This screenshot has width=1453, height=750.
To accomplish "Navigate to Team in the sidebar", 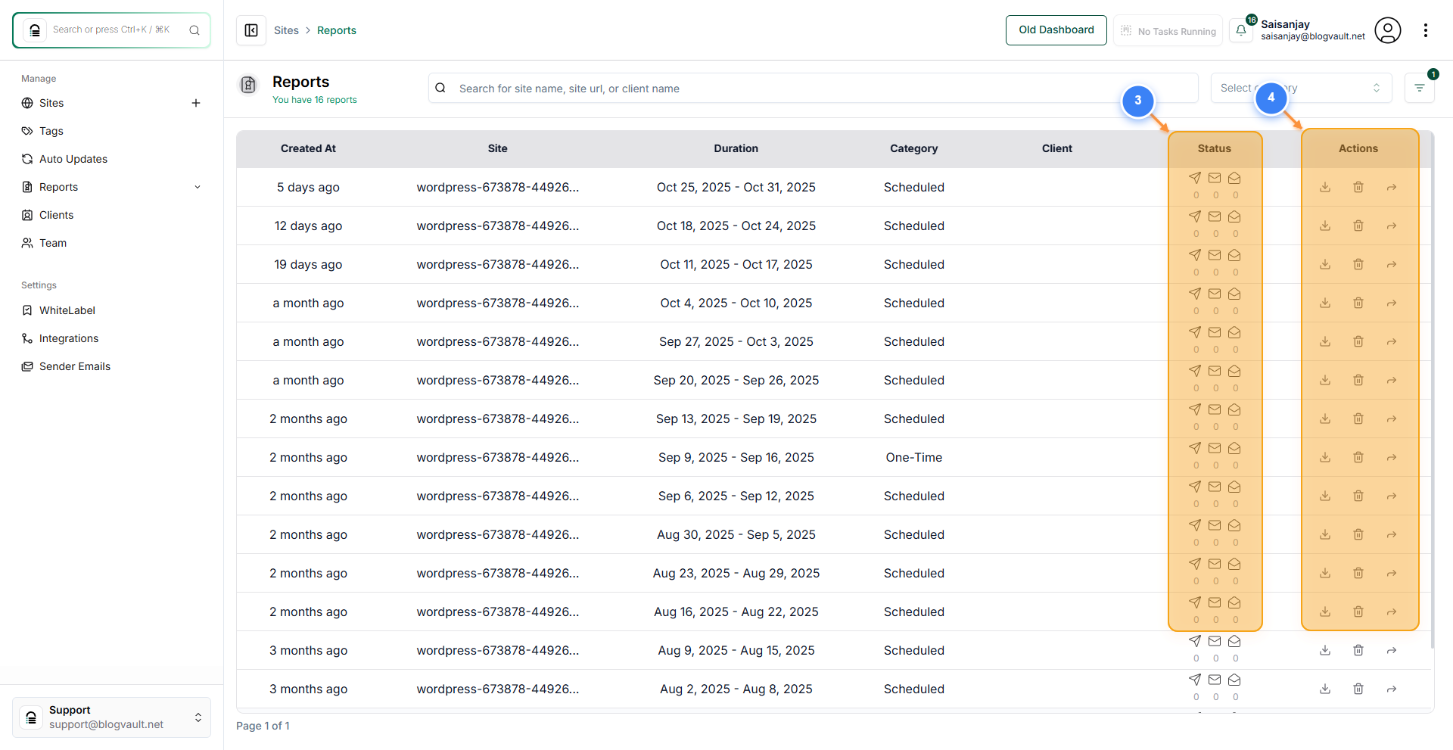I will click(x=52, y=243).
